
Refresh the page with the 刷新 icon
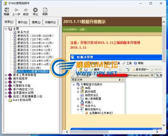click(45, 10)
